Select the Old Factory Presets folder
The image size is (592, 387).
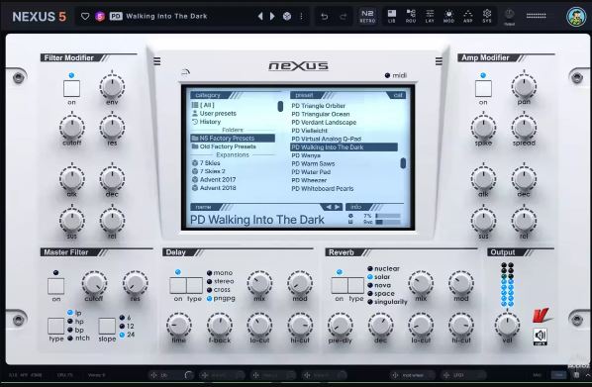tap(224, 146)
